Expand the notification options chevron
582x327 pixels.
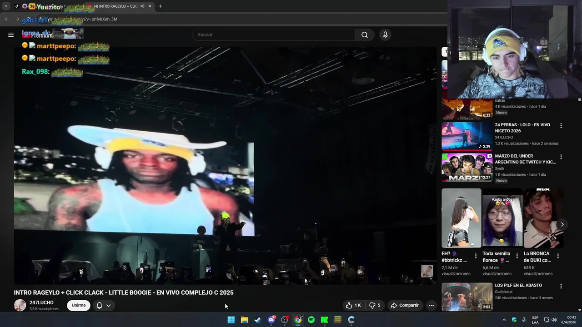[x=109, y=305]
